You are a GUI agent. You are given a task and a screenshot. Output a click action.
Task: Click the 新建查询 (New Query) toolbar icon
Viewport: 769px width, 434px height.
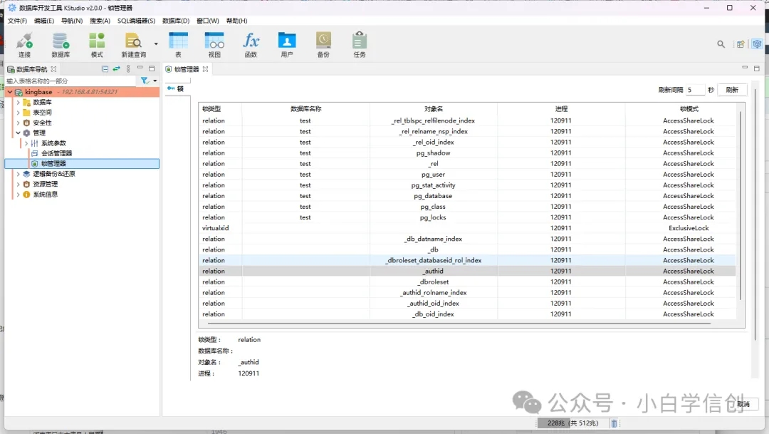click(x=133, y=45)
